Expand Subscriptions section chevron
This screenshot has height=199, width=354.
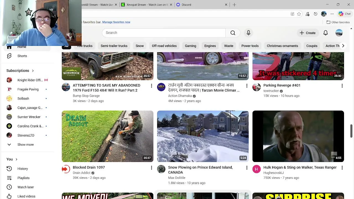coord(33,71)
